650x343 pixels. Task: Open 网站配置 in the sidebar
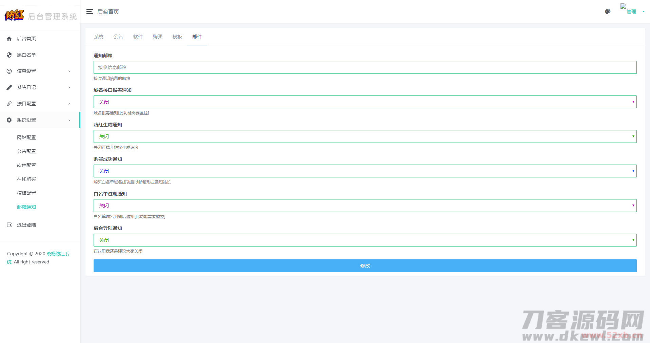tap(26, 137)
